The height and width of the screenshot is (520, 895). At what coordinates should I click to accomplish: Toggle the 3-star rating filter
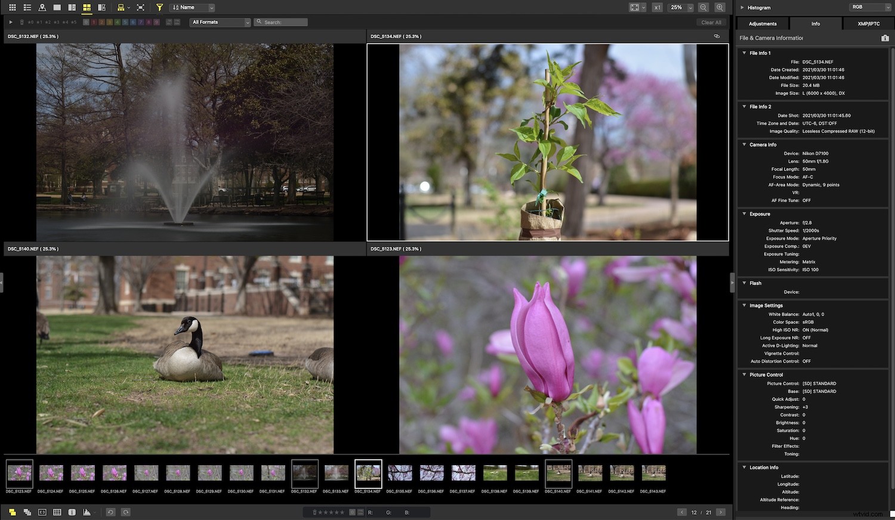pyautogui.click(x=56, y=22)
